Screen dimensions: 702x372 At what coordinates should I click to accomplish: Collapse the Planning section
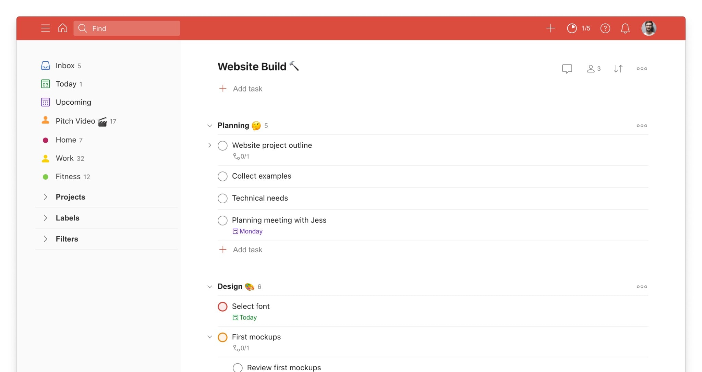[209, 126]
